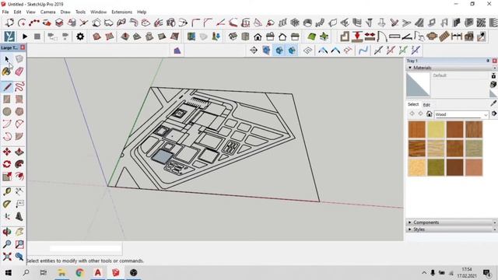
Task: Select the Axes tool
Action: 7,216
